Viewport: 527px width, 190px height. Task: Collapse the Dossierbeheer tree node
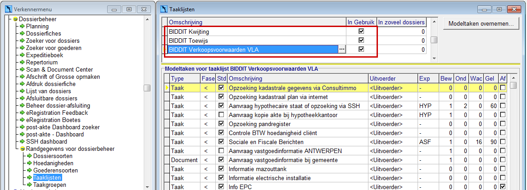click(15, 19)
